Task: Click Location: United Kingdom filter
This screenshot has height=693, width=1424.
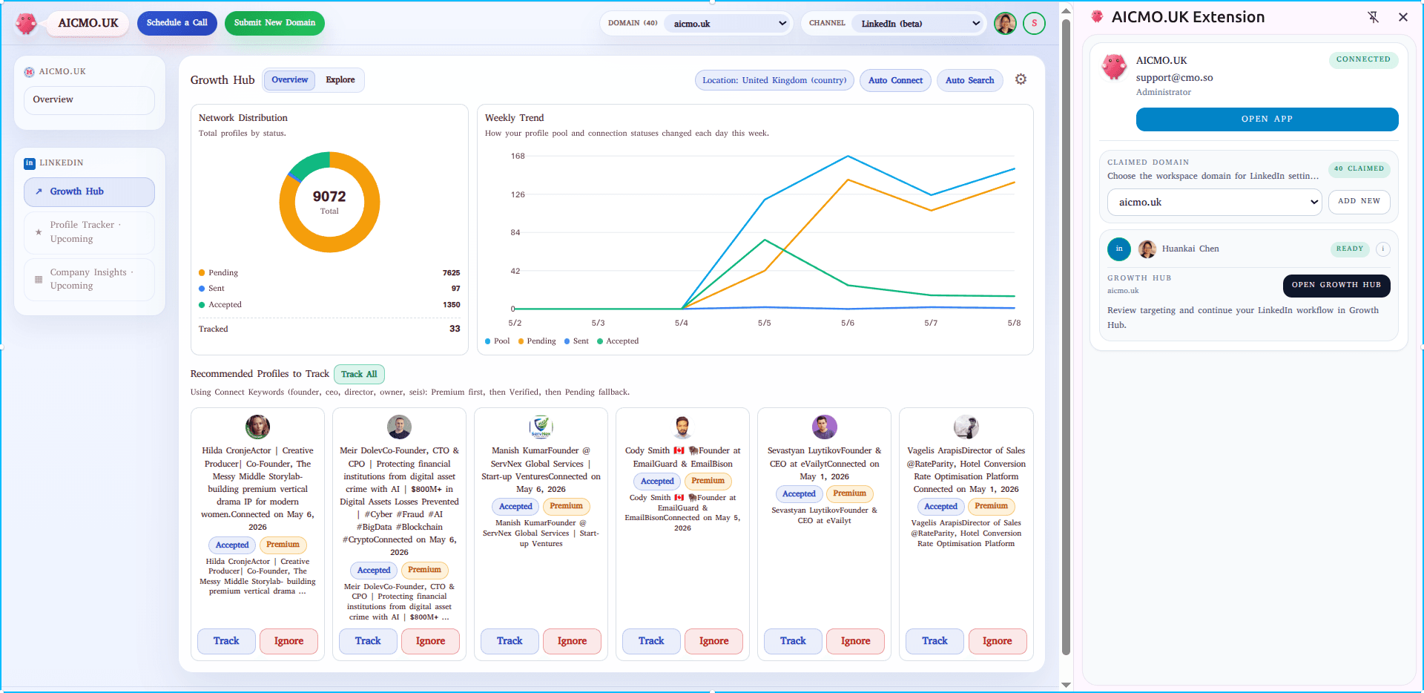Action: tap(774, 80)
